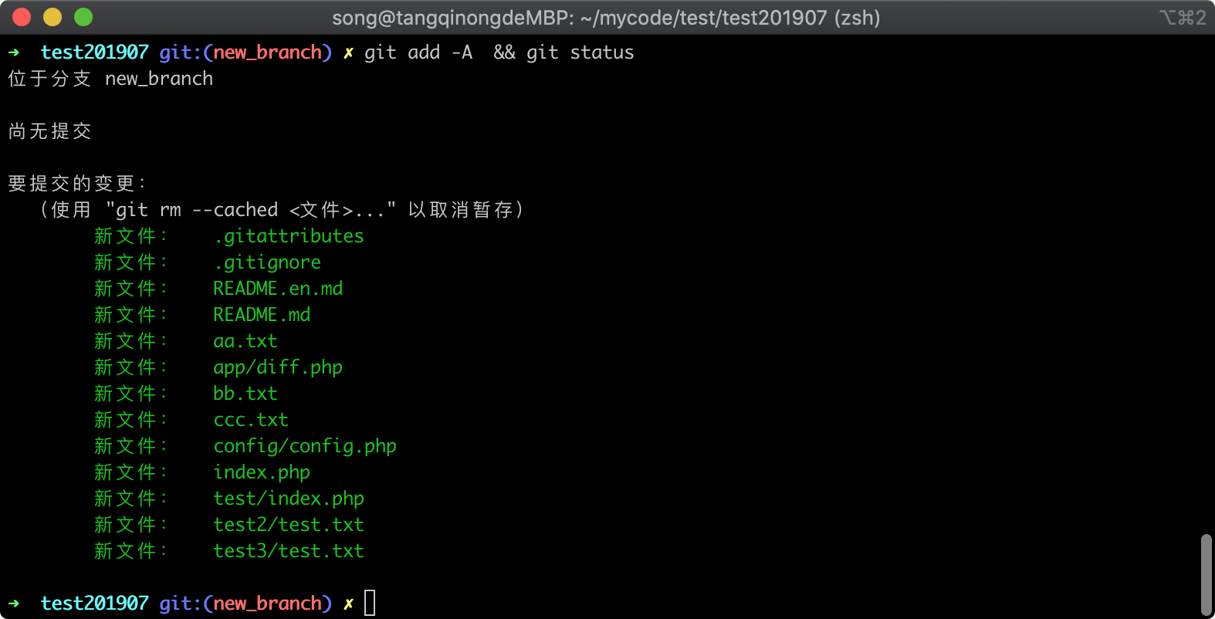1215x619 pixels.
Task: Click the git rm --cached hint line
Action: point(281,210)
